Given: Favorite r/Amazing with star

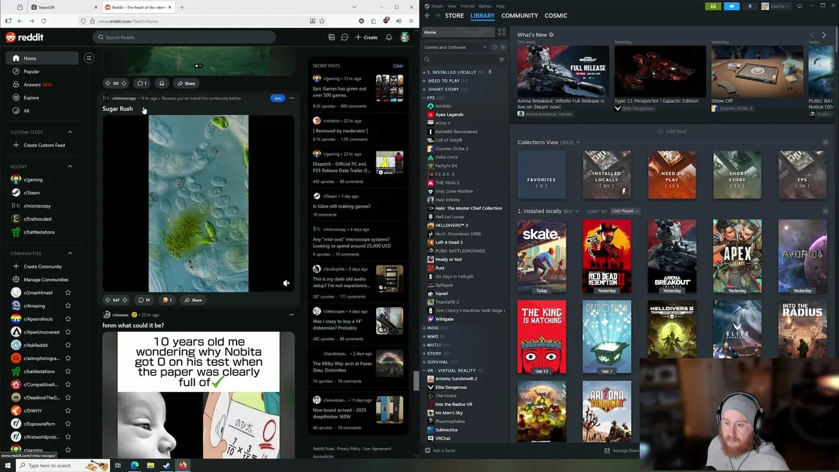Looking at the screenshot, I should (x=68, y=305).
